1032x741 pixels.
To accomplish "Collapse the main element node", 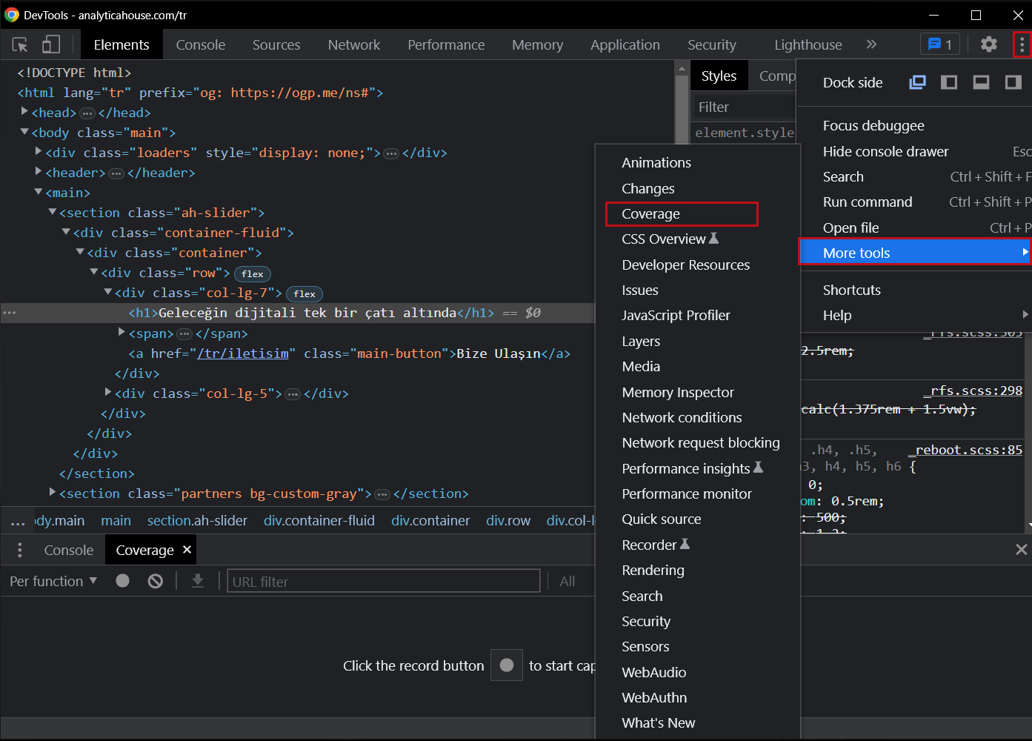I will pyautogui.click(x=39, y=192).
